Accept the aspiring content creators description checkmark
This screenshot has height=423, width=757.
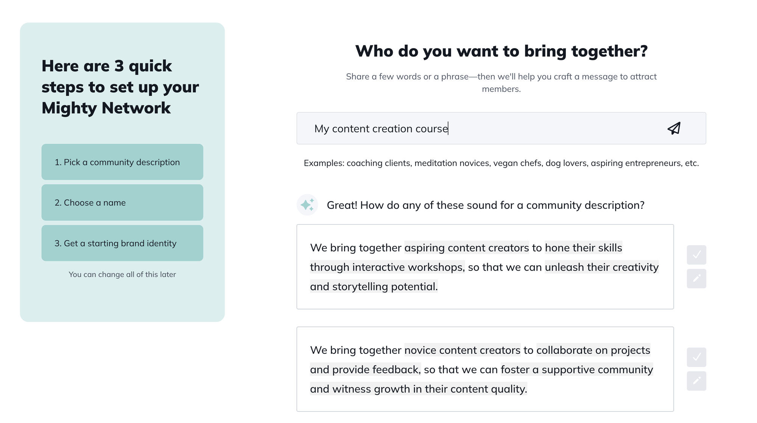pos(696,255)
